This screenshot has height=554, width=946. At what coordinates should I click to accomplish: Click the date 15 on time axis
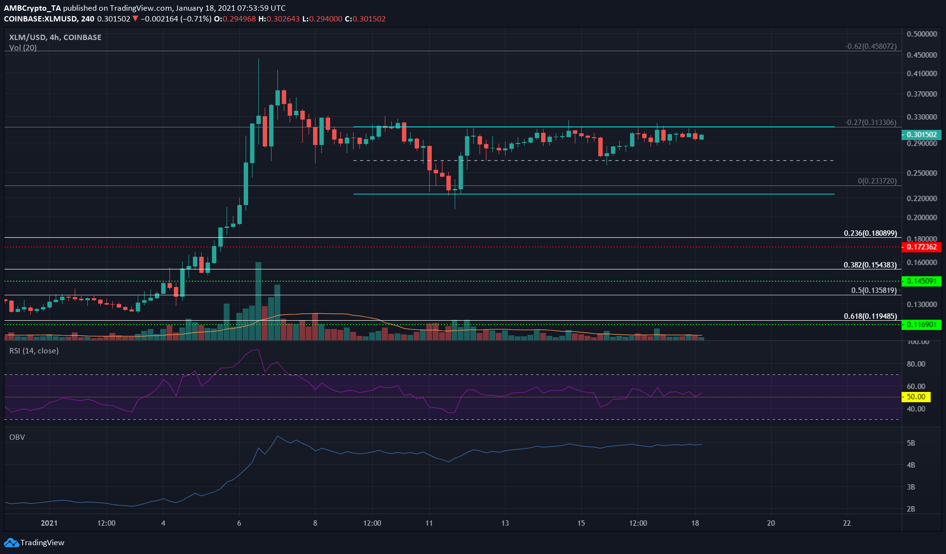coord(581,523)
